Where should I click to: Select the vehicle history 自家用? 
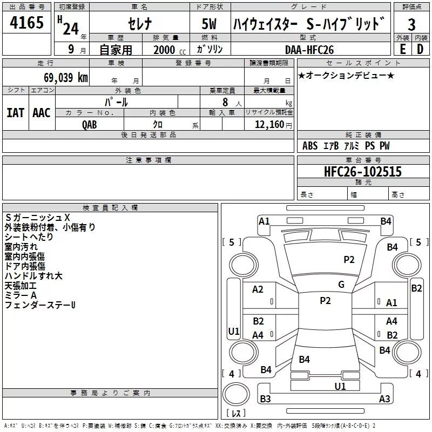[x=116, y=50]
